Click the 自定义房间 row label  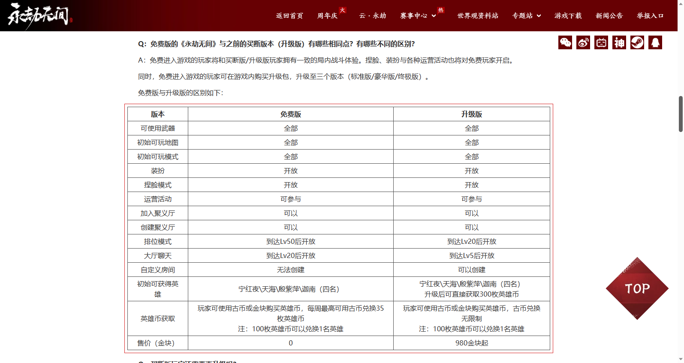coord(158,270)
